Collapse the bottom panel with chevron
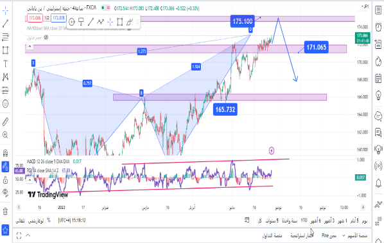 28,235
